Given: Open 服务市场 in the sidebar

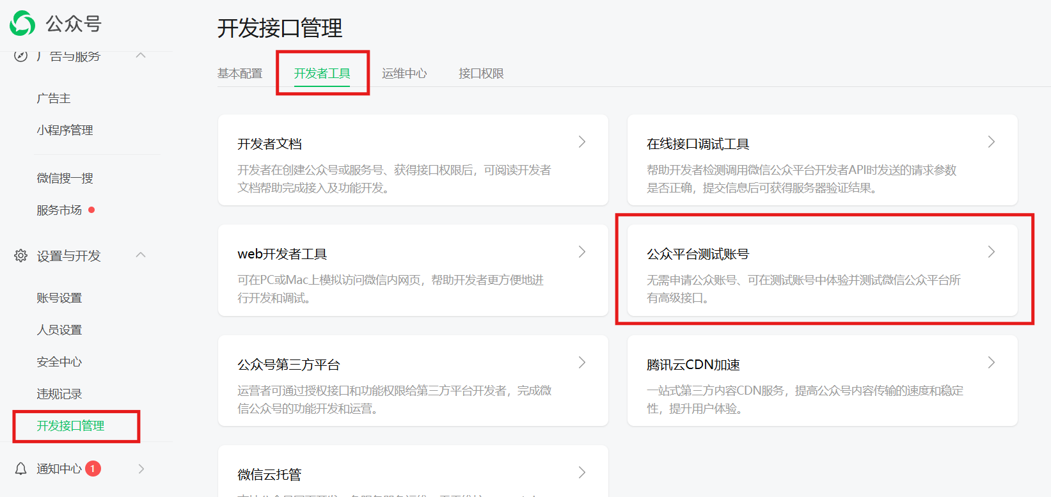Looking at the screenshot, I should click(59, 210).
